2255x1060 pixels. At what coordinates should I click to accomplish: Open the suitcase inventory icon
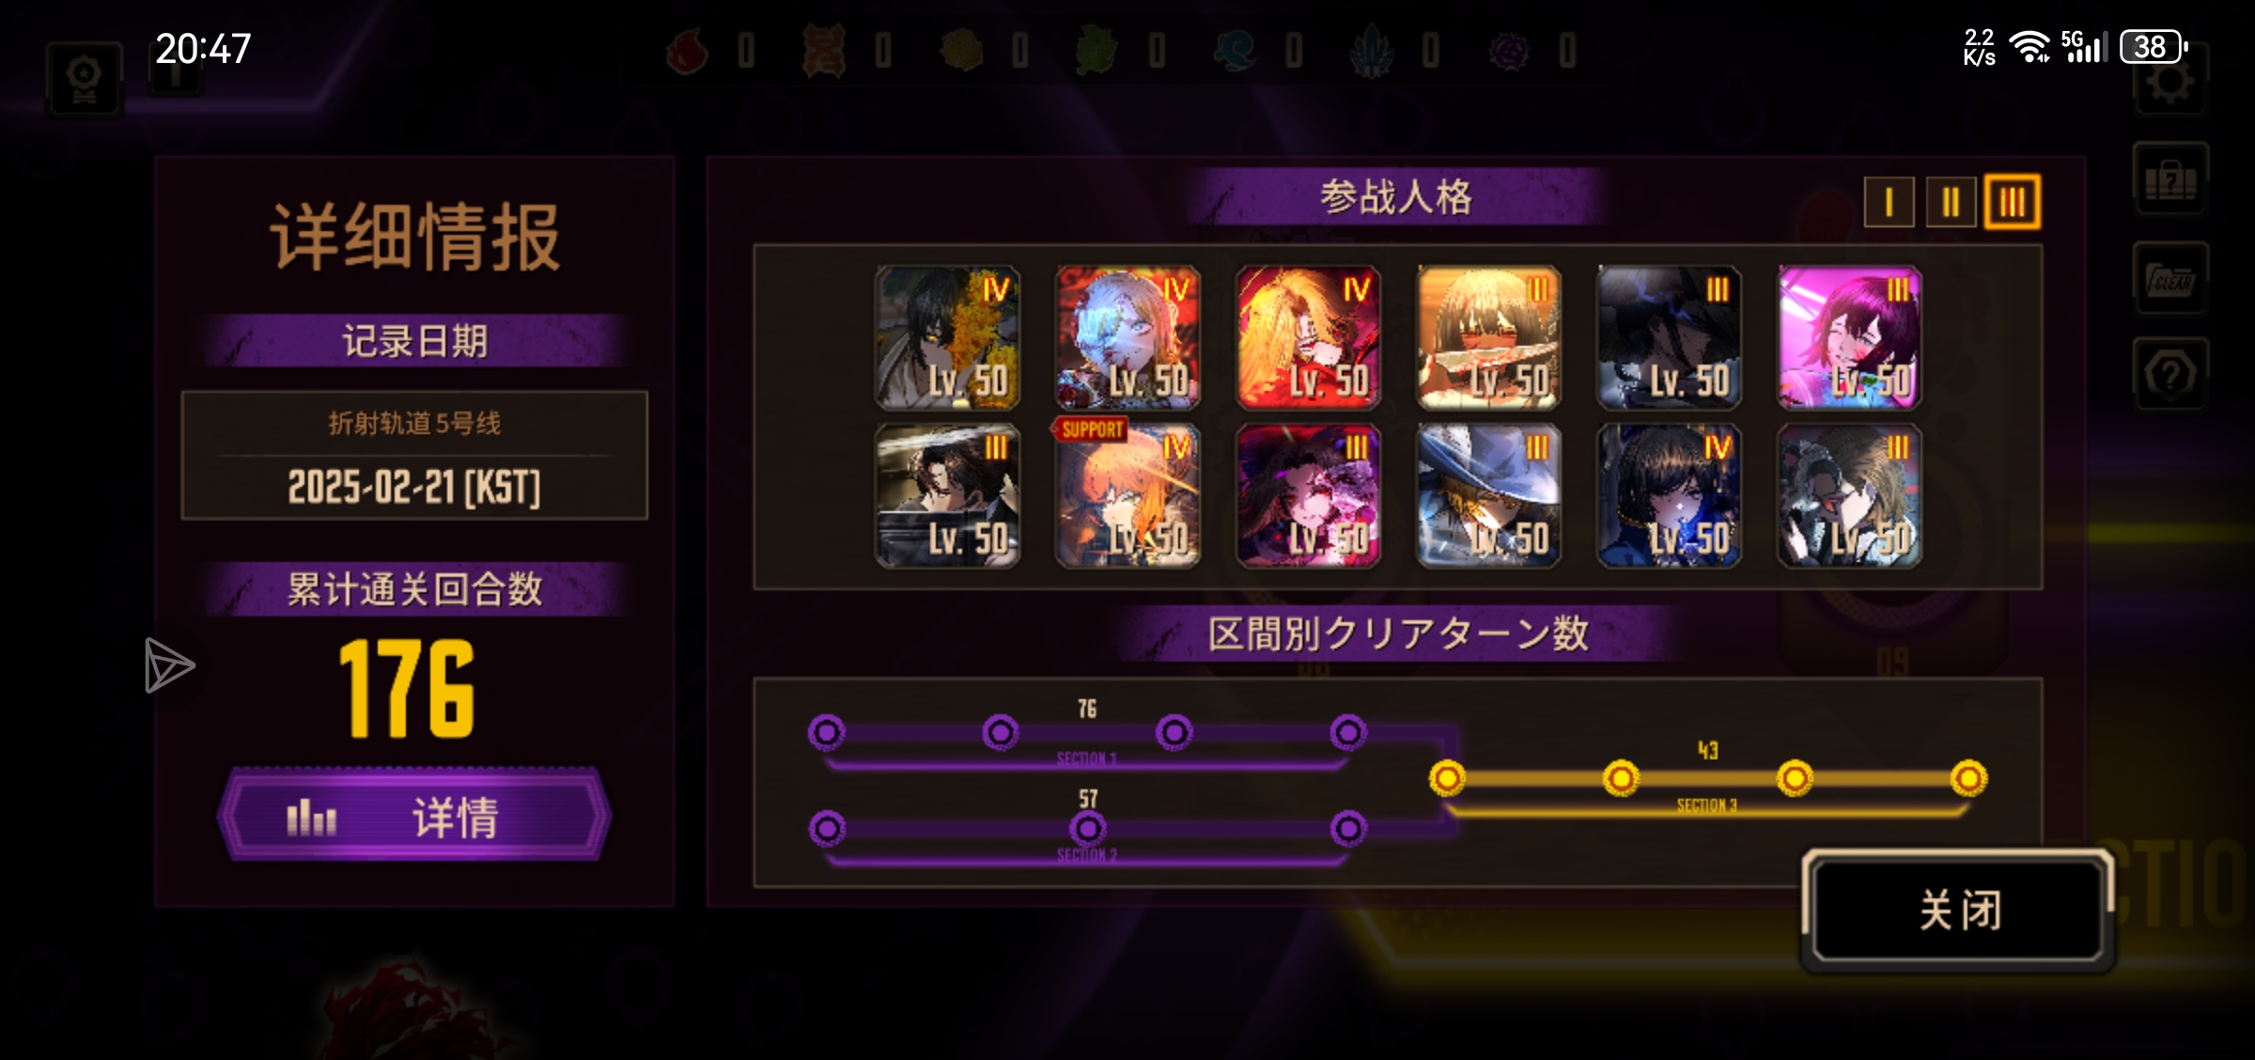click(2170, 179)
